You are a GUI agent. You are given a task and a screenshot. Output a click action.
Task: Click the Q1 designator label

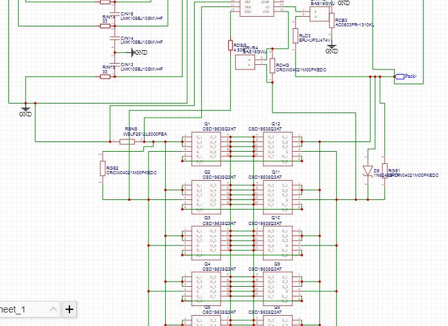pyautogui.click(x=207, y=124)
